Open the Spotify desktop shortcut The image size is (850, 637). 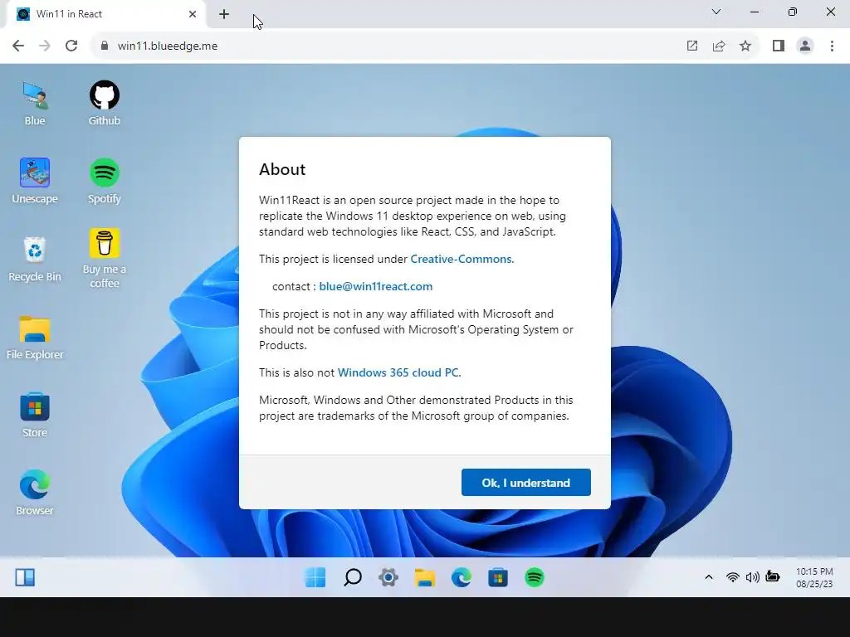pyautogui.click(x=104, y=181)
